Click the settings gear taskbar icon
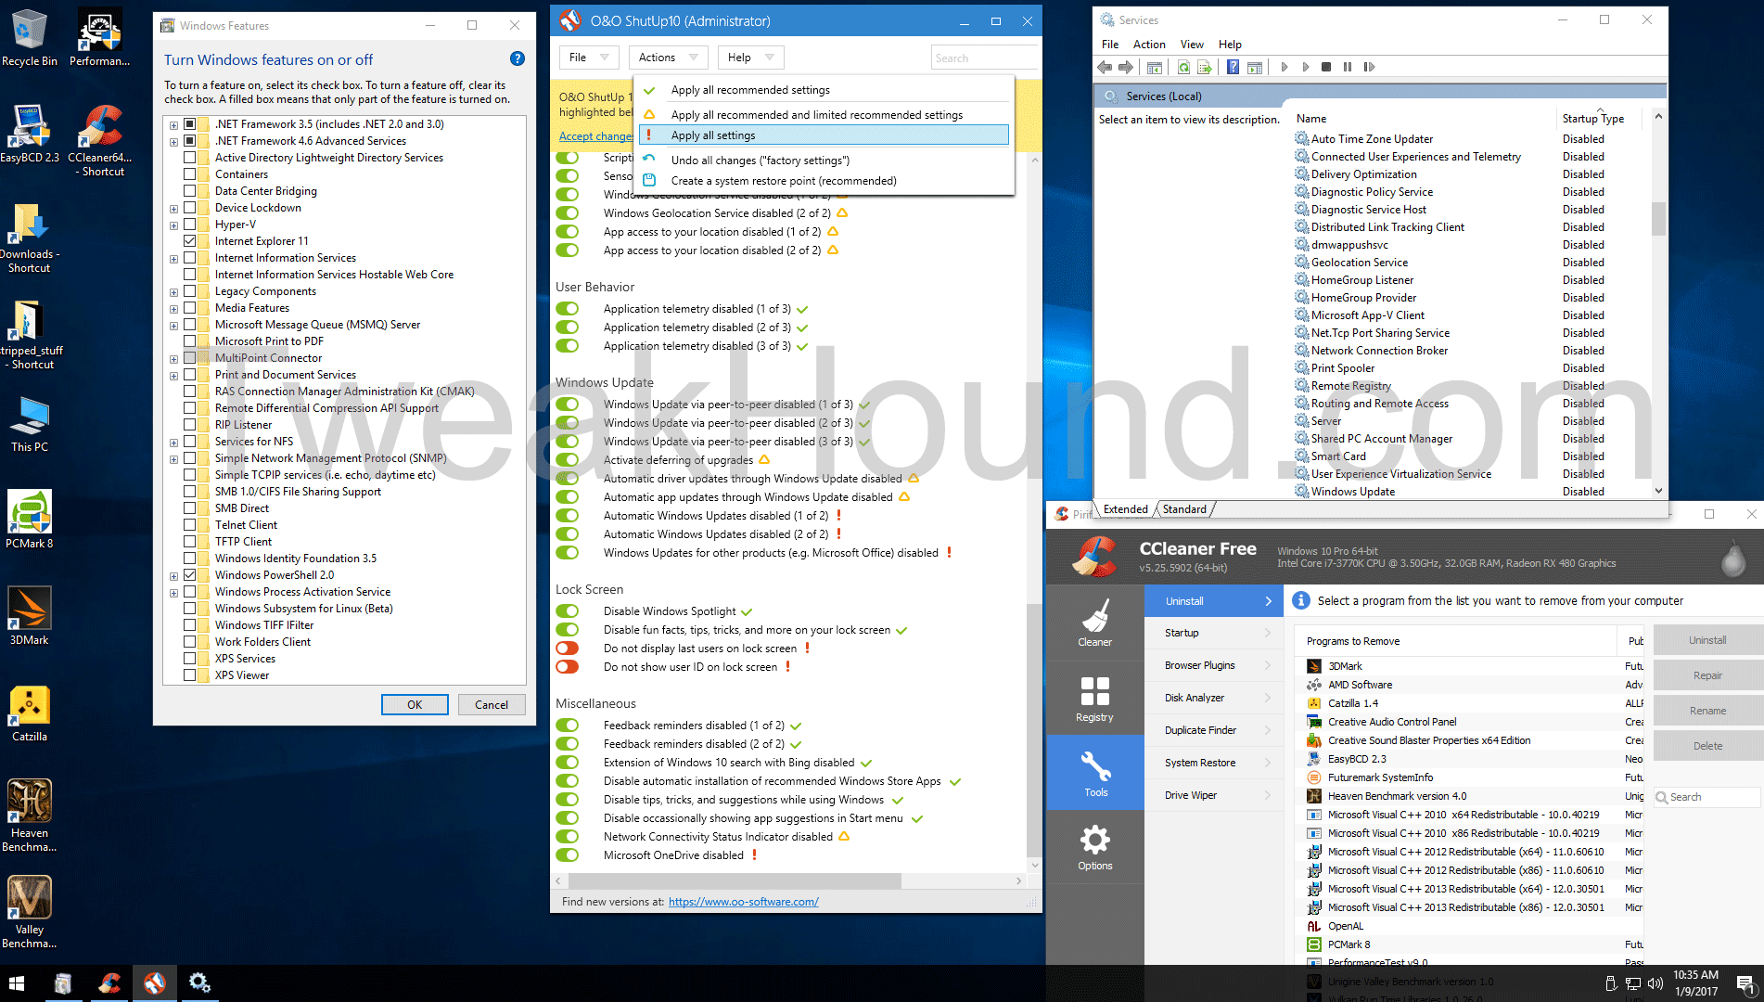Image resolution: width=1764 pixels, height=1002 pixels. click(x=200, y=983)
